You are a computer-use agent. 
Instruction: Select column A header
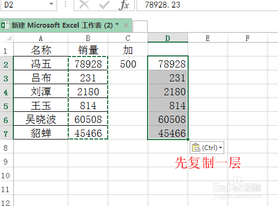click(x=41, y=38)
